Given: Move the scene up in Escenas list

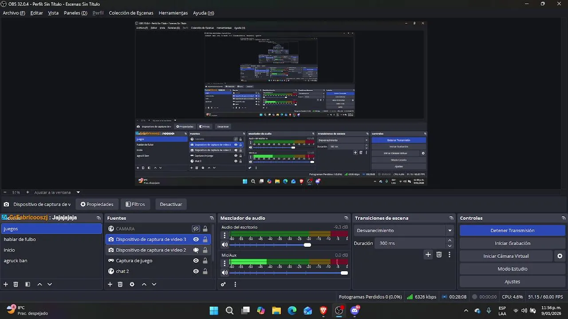Looking at the screenshot, I should pyautogui.click(x=39, y=284).
